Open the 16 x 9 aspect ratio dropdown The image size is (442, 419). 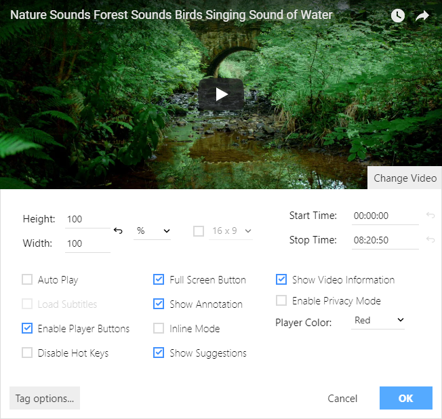click(232, 231)
